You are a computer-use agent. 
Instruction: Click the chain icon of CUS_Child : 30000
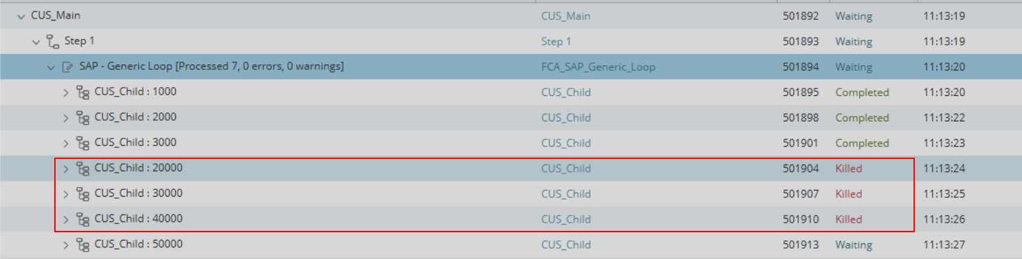pos(83,194)
